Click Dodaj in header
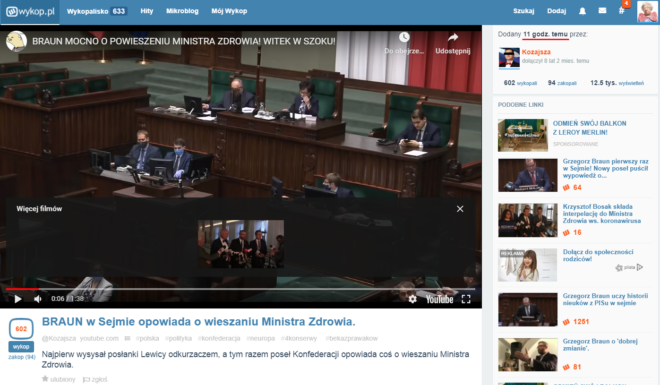660x385 pixels. pos(557,11)
